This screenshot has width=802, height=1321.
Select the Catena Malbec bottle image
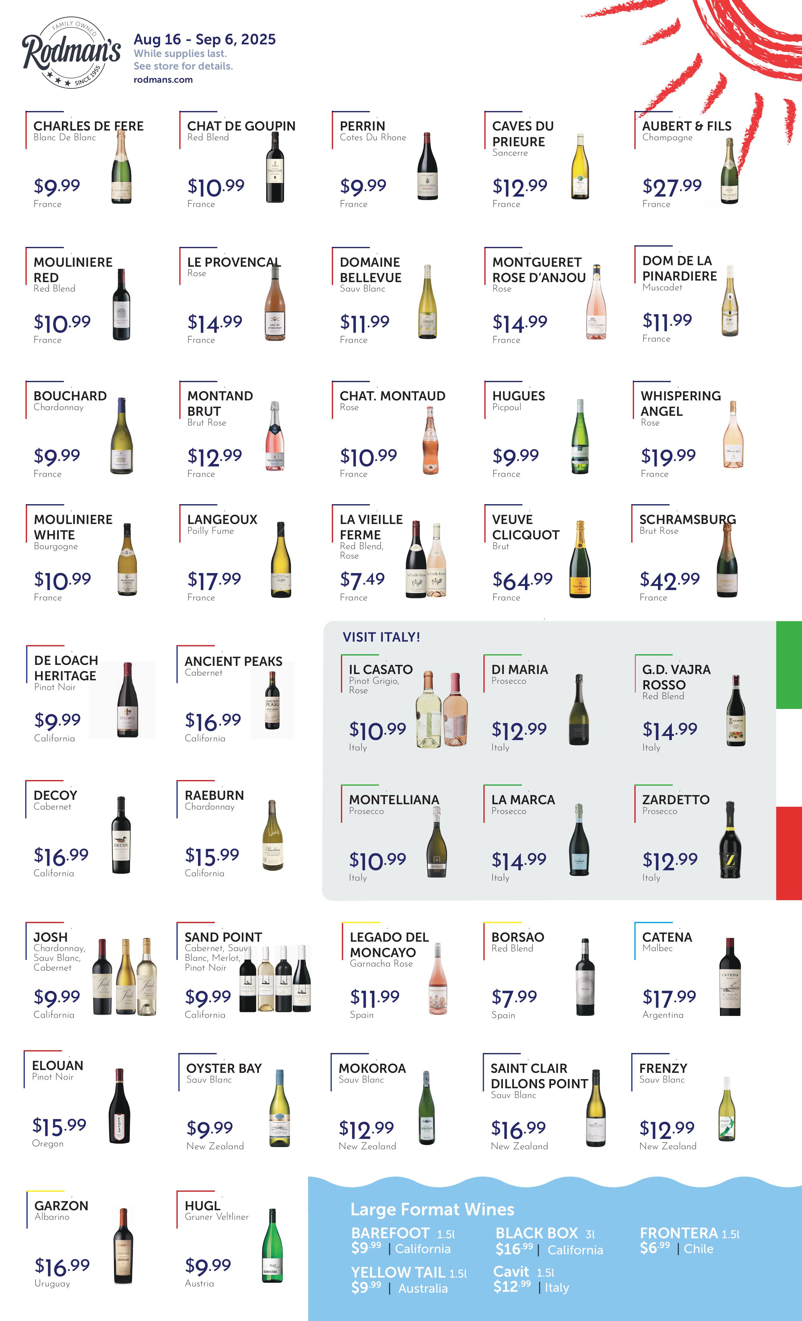click(730, 977)
